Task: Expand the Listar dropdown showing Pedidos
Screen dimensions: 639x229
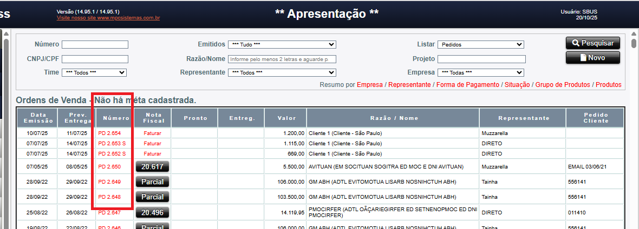Action: 480,44
